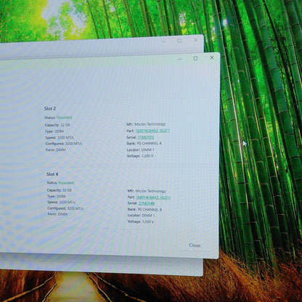Minimize the front memory details window
Image resolution: width=302 pixels, height=302 pixels.
pos(180,59)
